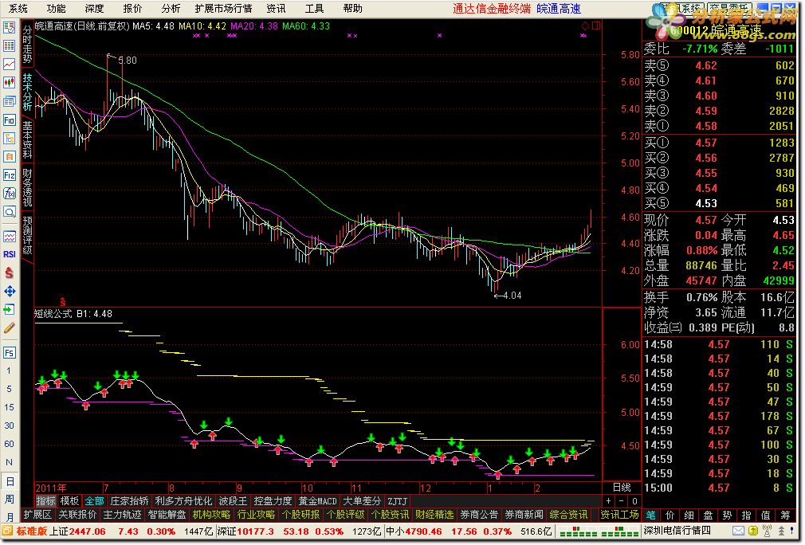Select the 笔 tick detail tab
Screen dimensions: 805x545
click(x=651, y=516)
